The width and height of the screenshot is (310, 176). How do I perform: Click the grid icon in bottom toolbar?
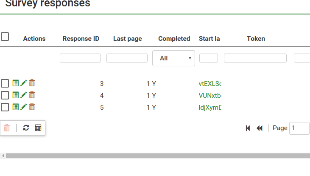(38, 128)
